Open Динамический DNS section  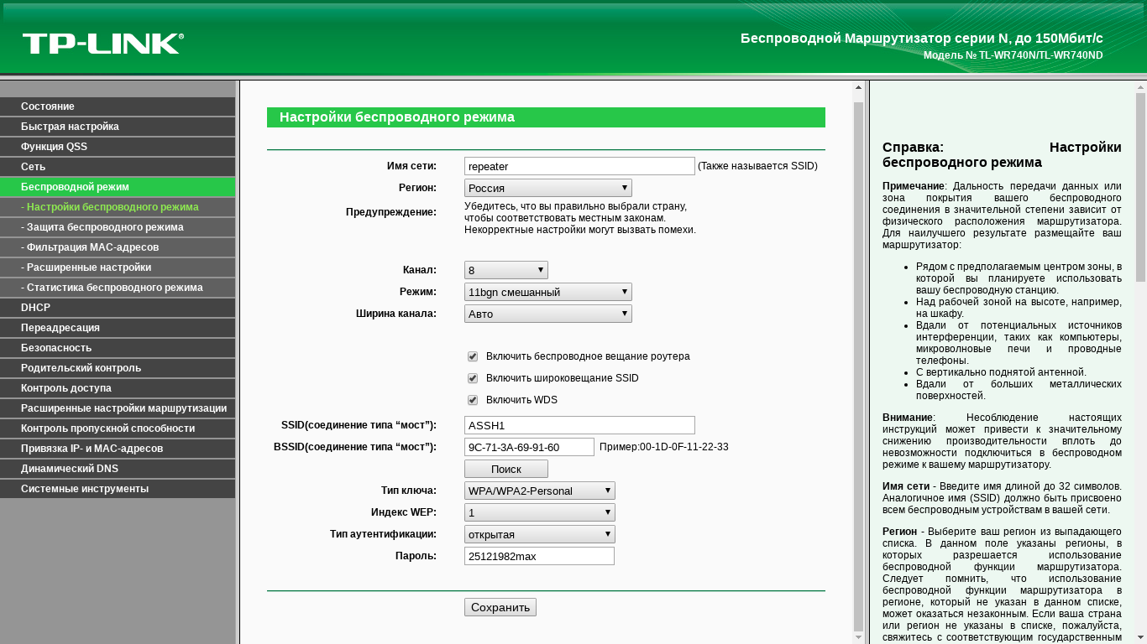[118, 469]
